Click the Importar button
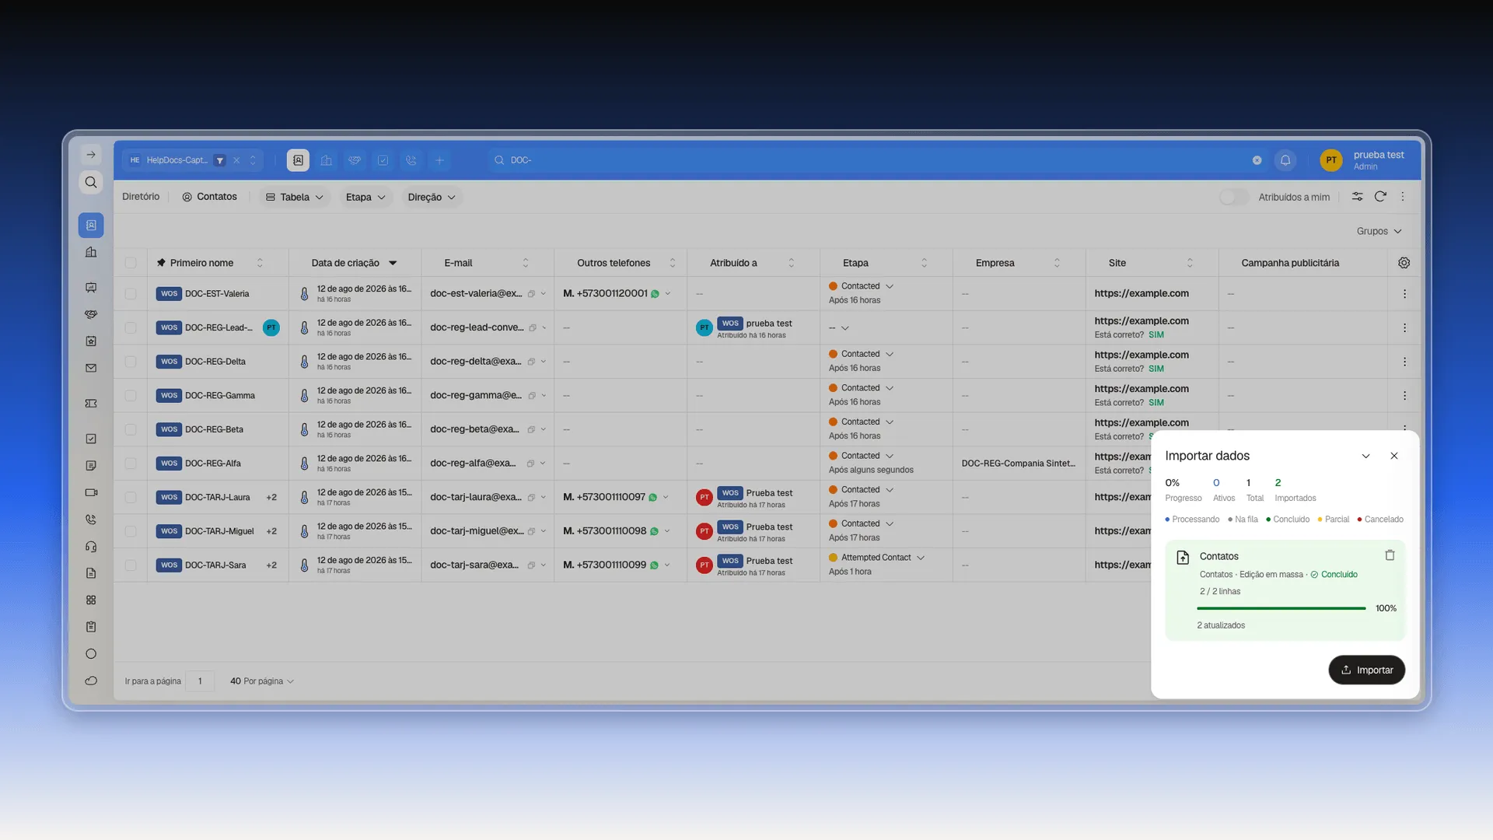 point(1366,670)
